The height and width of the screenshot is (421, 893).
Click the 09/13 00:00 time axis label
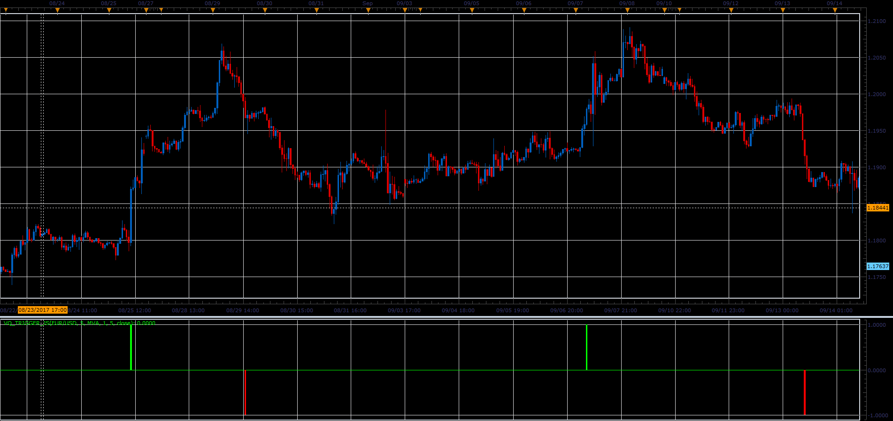(782, 310)
